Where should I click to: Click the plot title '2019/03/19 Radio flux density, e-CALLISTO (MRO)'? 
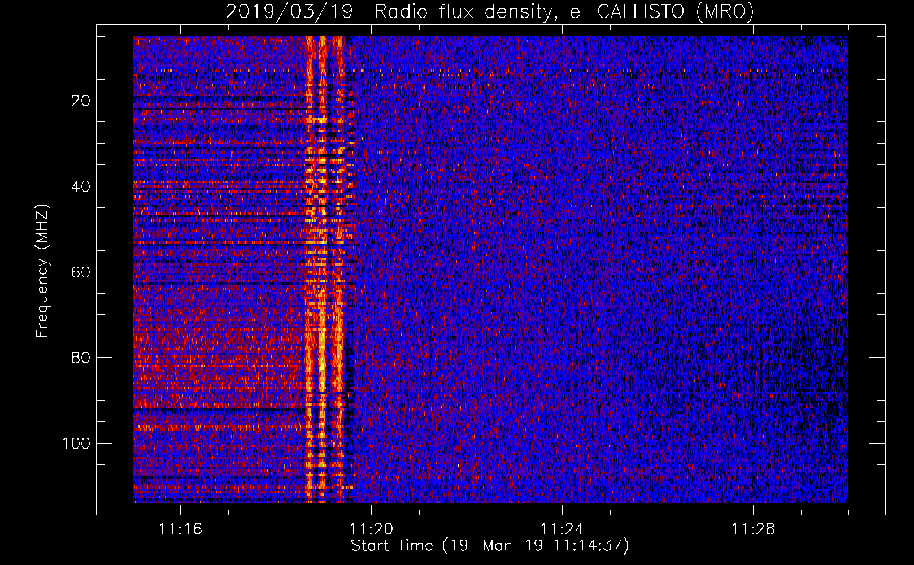click(490, 11)
